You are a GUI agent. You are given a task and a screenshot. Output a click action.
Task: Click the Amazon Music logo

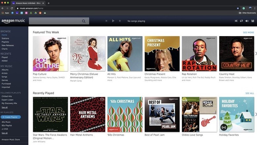(x=13, y=21)
